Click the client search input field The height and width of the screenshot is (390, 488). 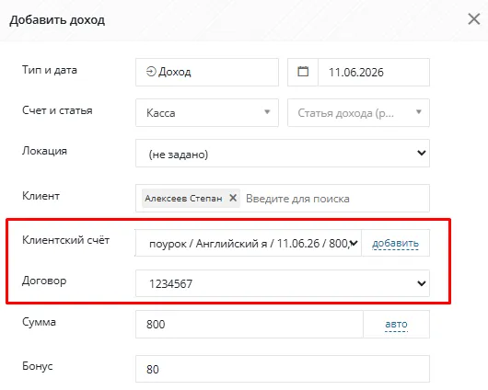point(336,199)
